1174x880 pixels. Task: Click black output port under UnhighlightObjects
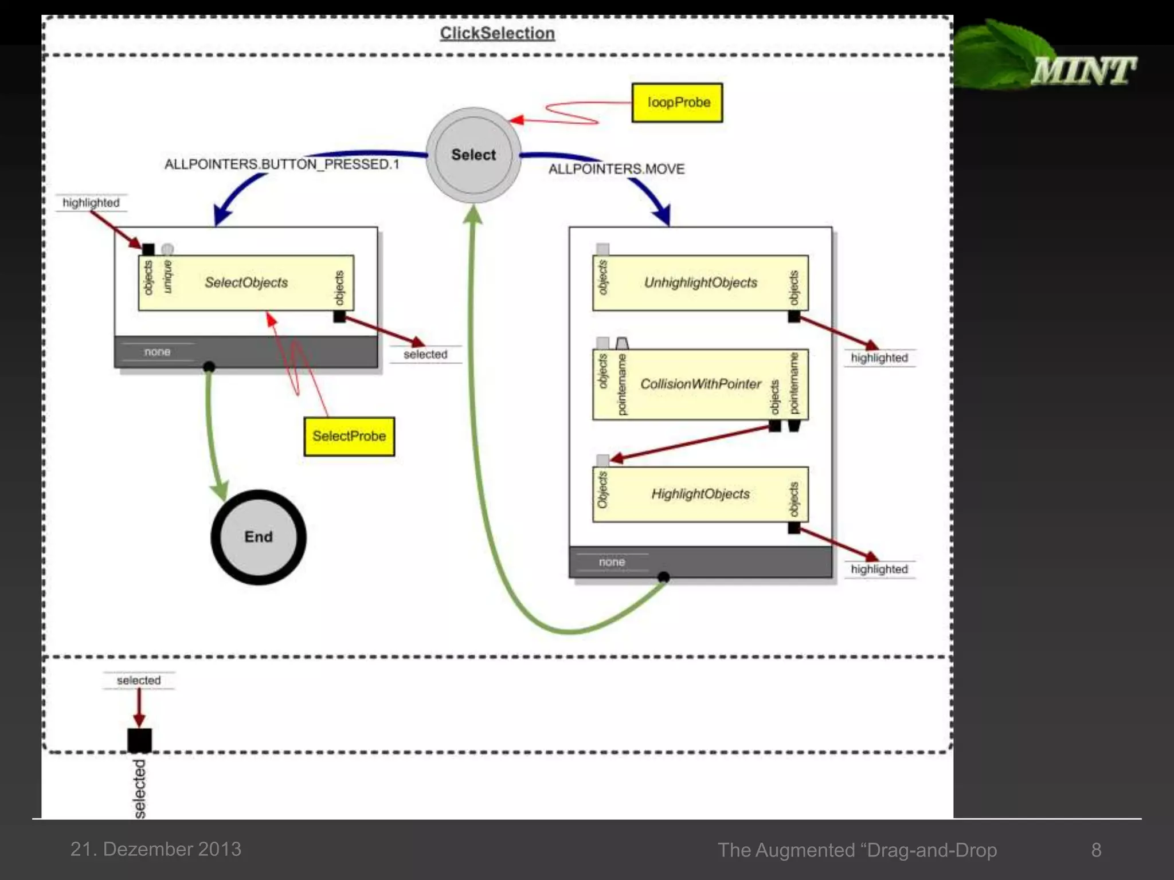[x=794, y=316]
